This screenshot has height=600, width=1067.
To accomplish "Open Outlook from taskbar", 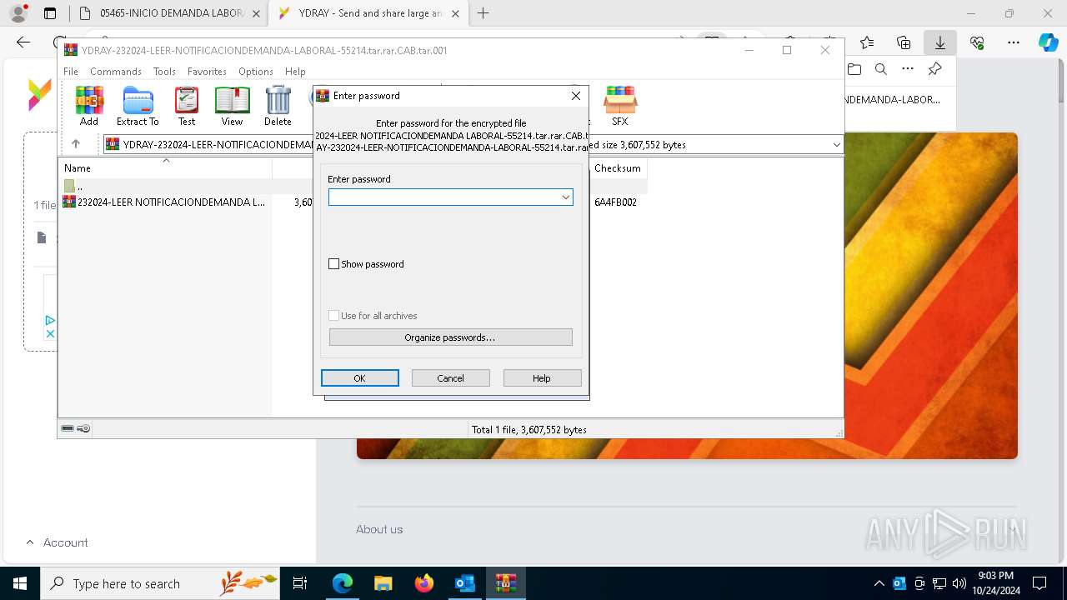I will click(464, 583).
